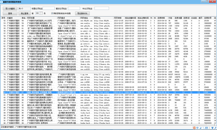This screenshot has width=217, height=130.
Task: Sort by the BR column header
Action: click(x=155, y=18)
